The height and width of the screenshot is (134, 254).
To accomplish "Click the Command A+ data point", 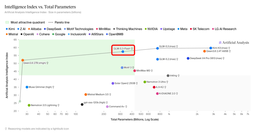I will 107,107.
